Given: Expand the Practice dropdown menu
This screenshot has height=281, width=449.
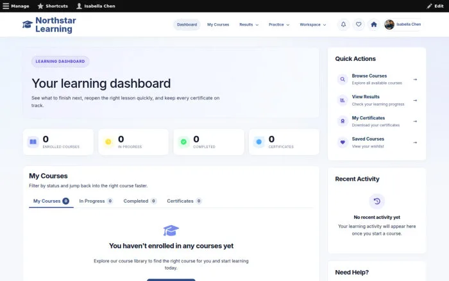Looking at the screenshot, I should pos(279,24).
